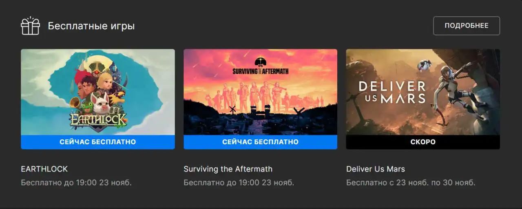
Task: Click Surviving the Aftermath's free-until date text
Action: (239, 183)
